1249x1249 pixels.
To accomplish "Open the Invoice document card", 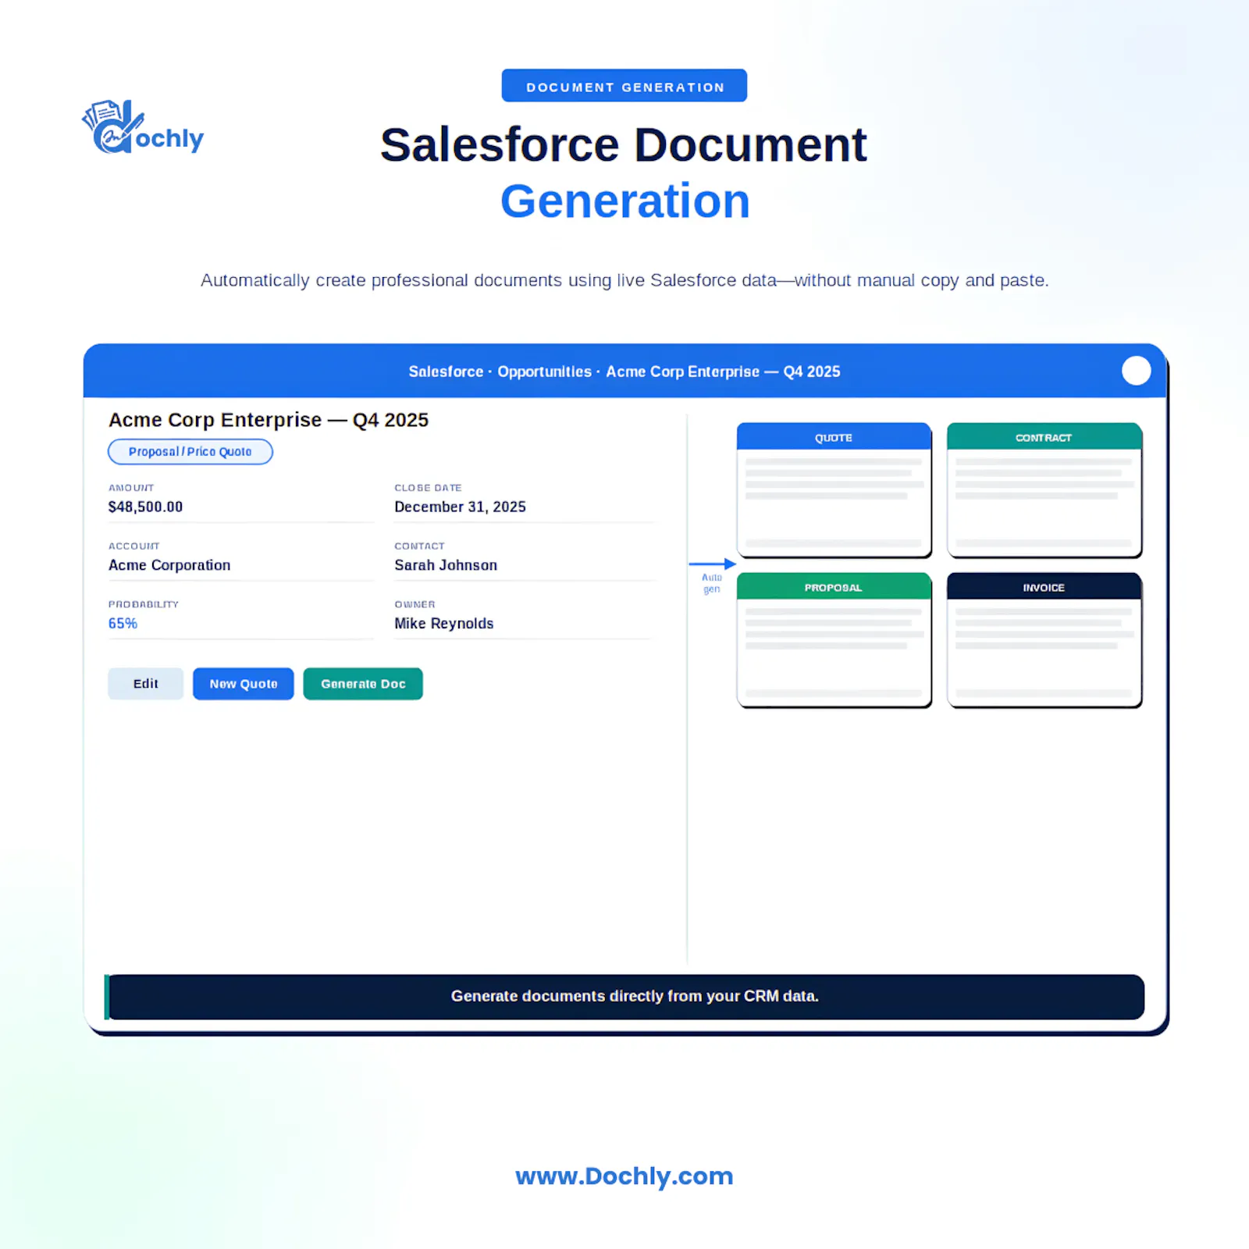I will click(1044, 640).
